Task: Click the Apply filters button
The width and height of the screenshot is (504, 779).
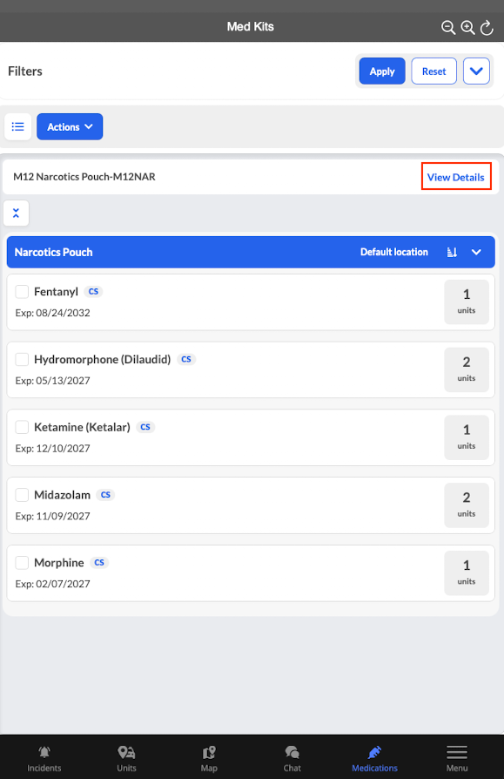Action: click(x=382, y=71)
